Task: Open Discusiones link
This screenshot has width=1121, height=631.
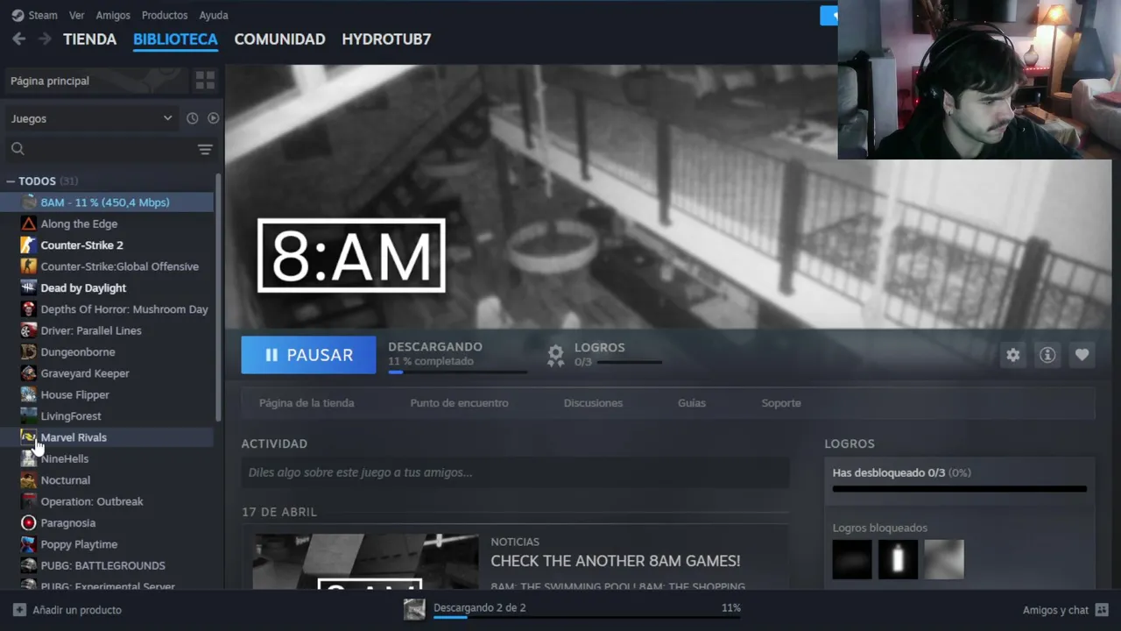Action: click(593, 403)
